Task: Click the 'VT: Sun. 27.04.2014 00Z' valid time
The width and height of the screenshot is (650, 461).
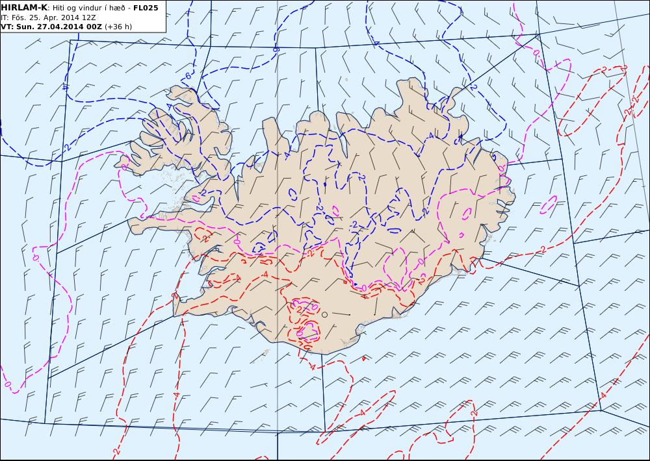Action: [51, 27]
